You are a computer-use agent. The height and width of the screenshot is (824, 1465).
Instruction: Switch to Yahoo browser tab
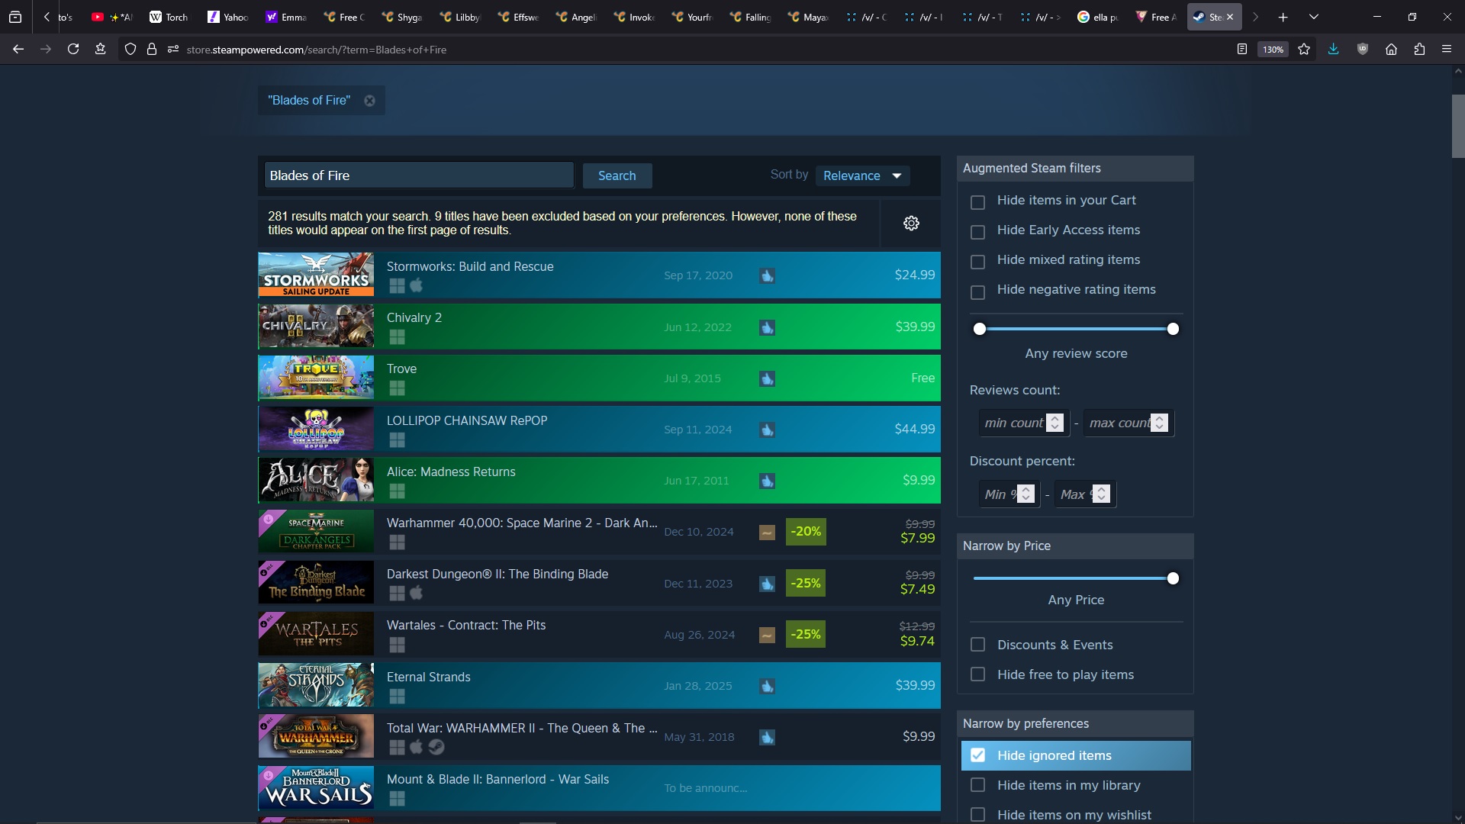[228, 17]
